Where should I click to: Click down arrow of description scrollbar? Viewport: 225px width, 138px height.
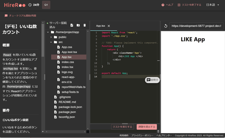tap(43, 132)
